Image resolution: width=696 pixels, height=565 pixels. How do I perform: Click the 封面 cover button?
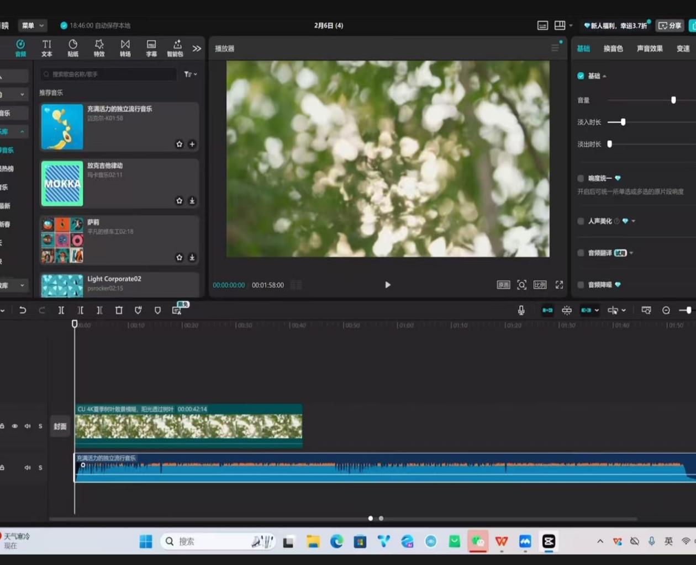(60, 427)
